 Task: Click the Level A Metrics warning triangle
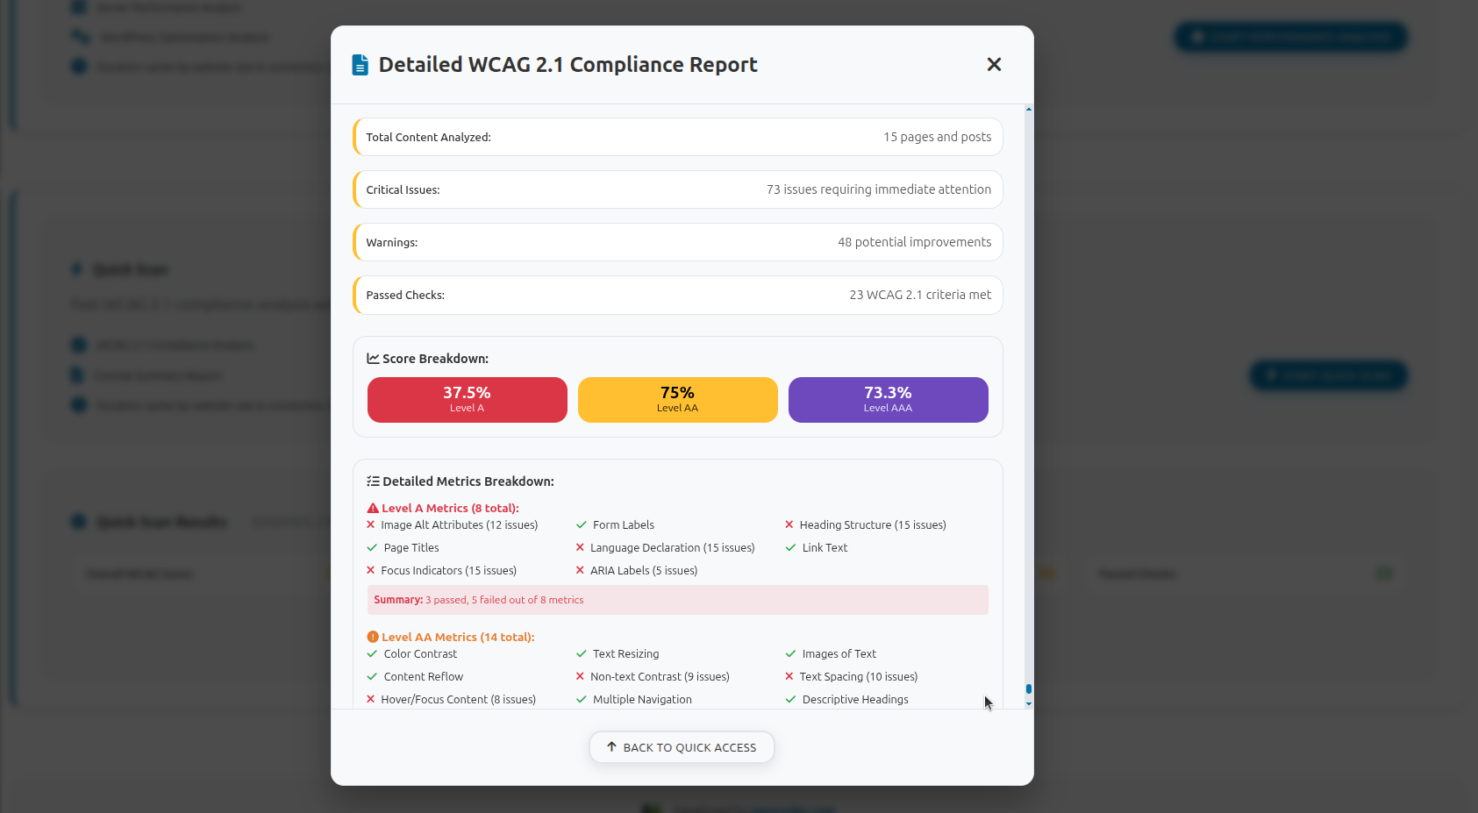(373, 509)
